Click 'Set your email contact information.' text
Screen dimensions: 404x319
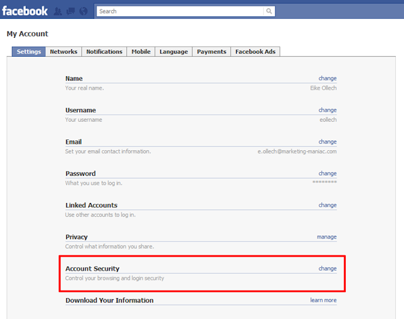point(108,151)
